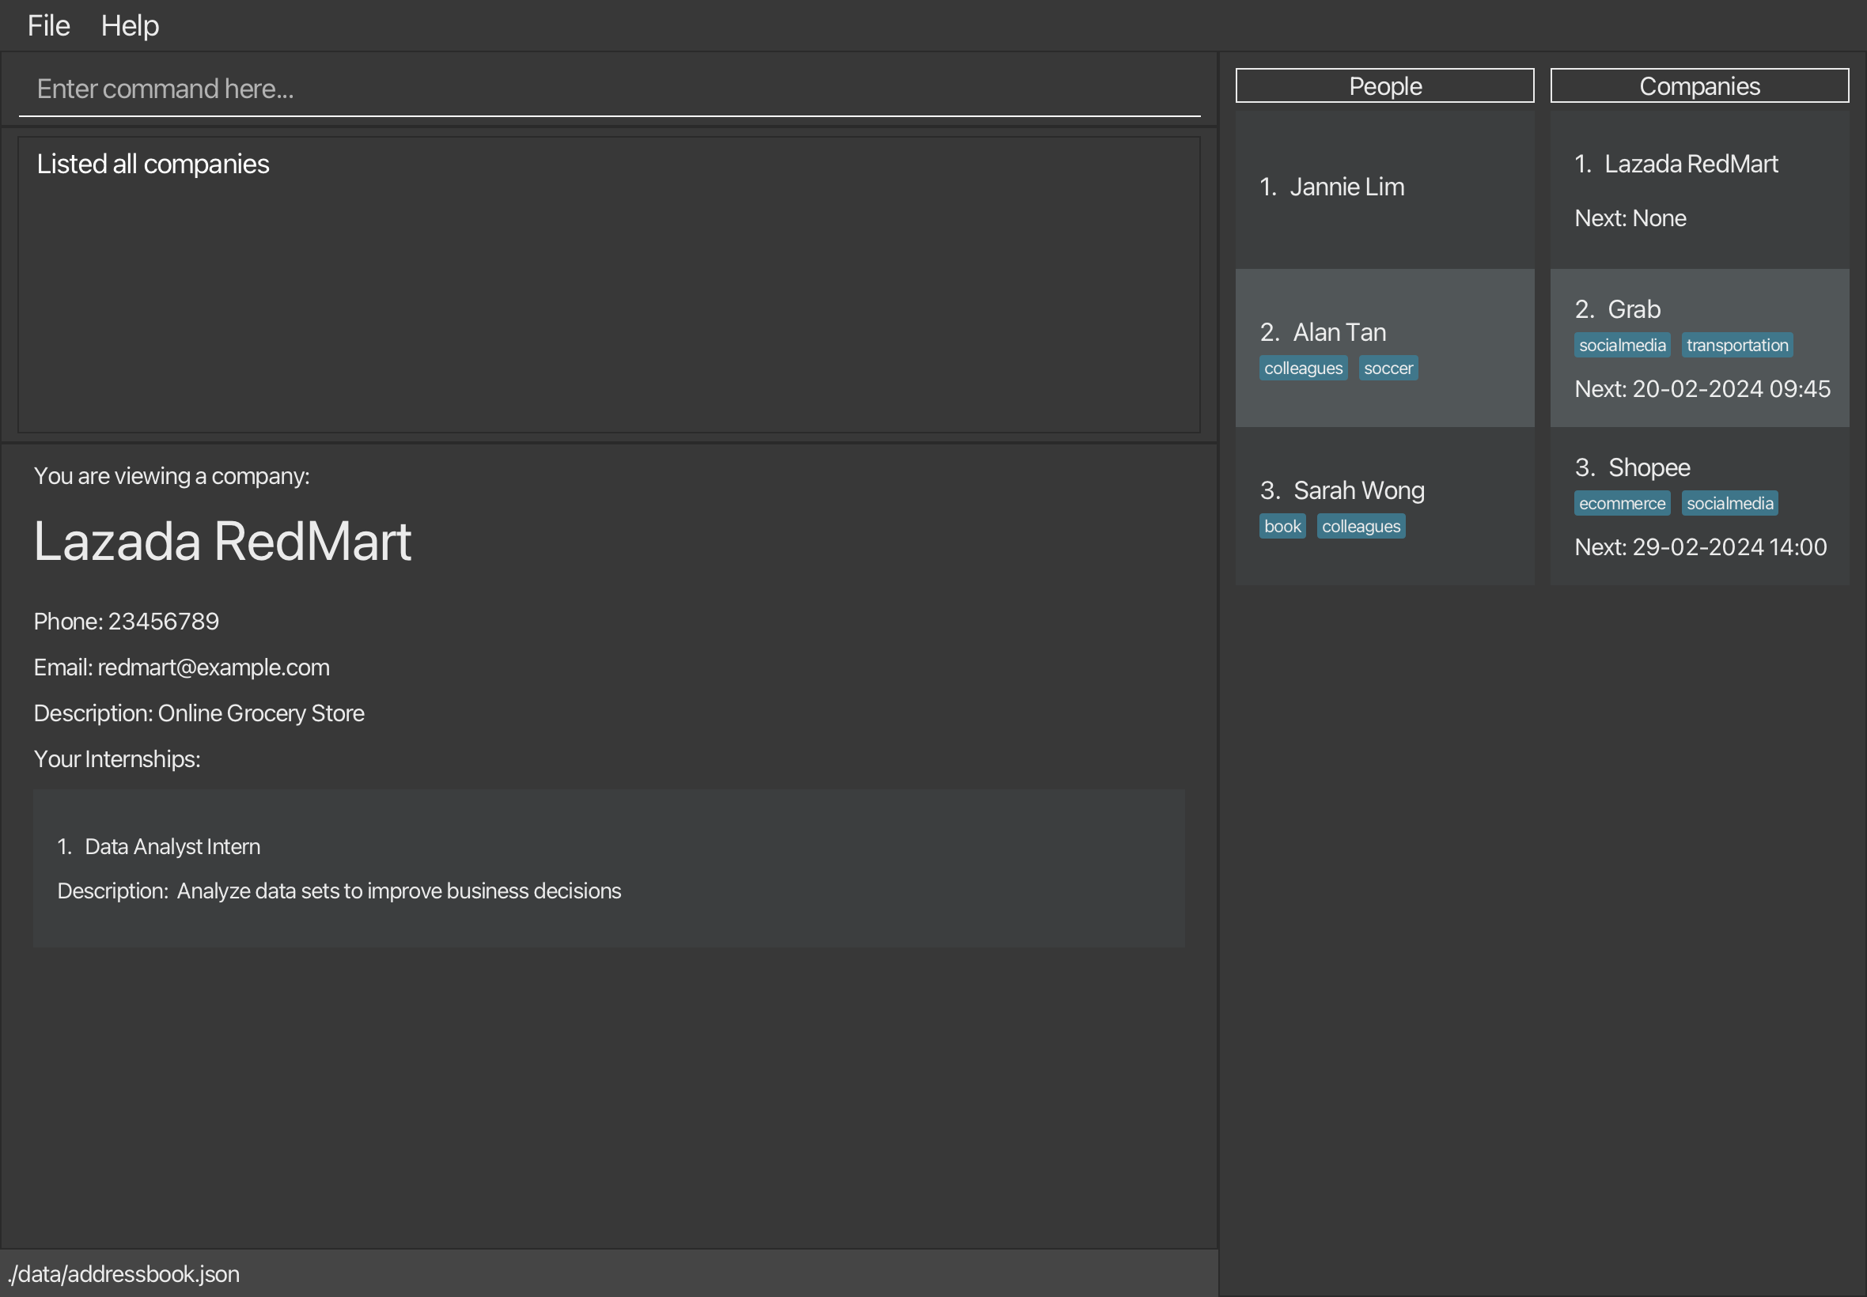Click the command input field
This screenshot has width=1867, height=1297.
[608, 89]
